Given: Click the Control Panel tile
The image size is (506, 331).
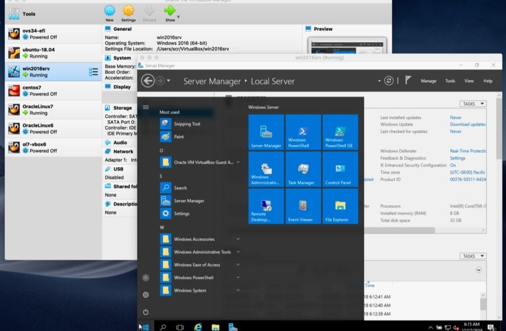Looking at the screenshot, I should click(340, 169).
